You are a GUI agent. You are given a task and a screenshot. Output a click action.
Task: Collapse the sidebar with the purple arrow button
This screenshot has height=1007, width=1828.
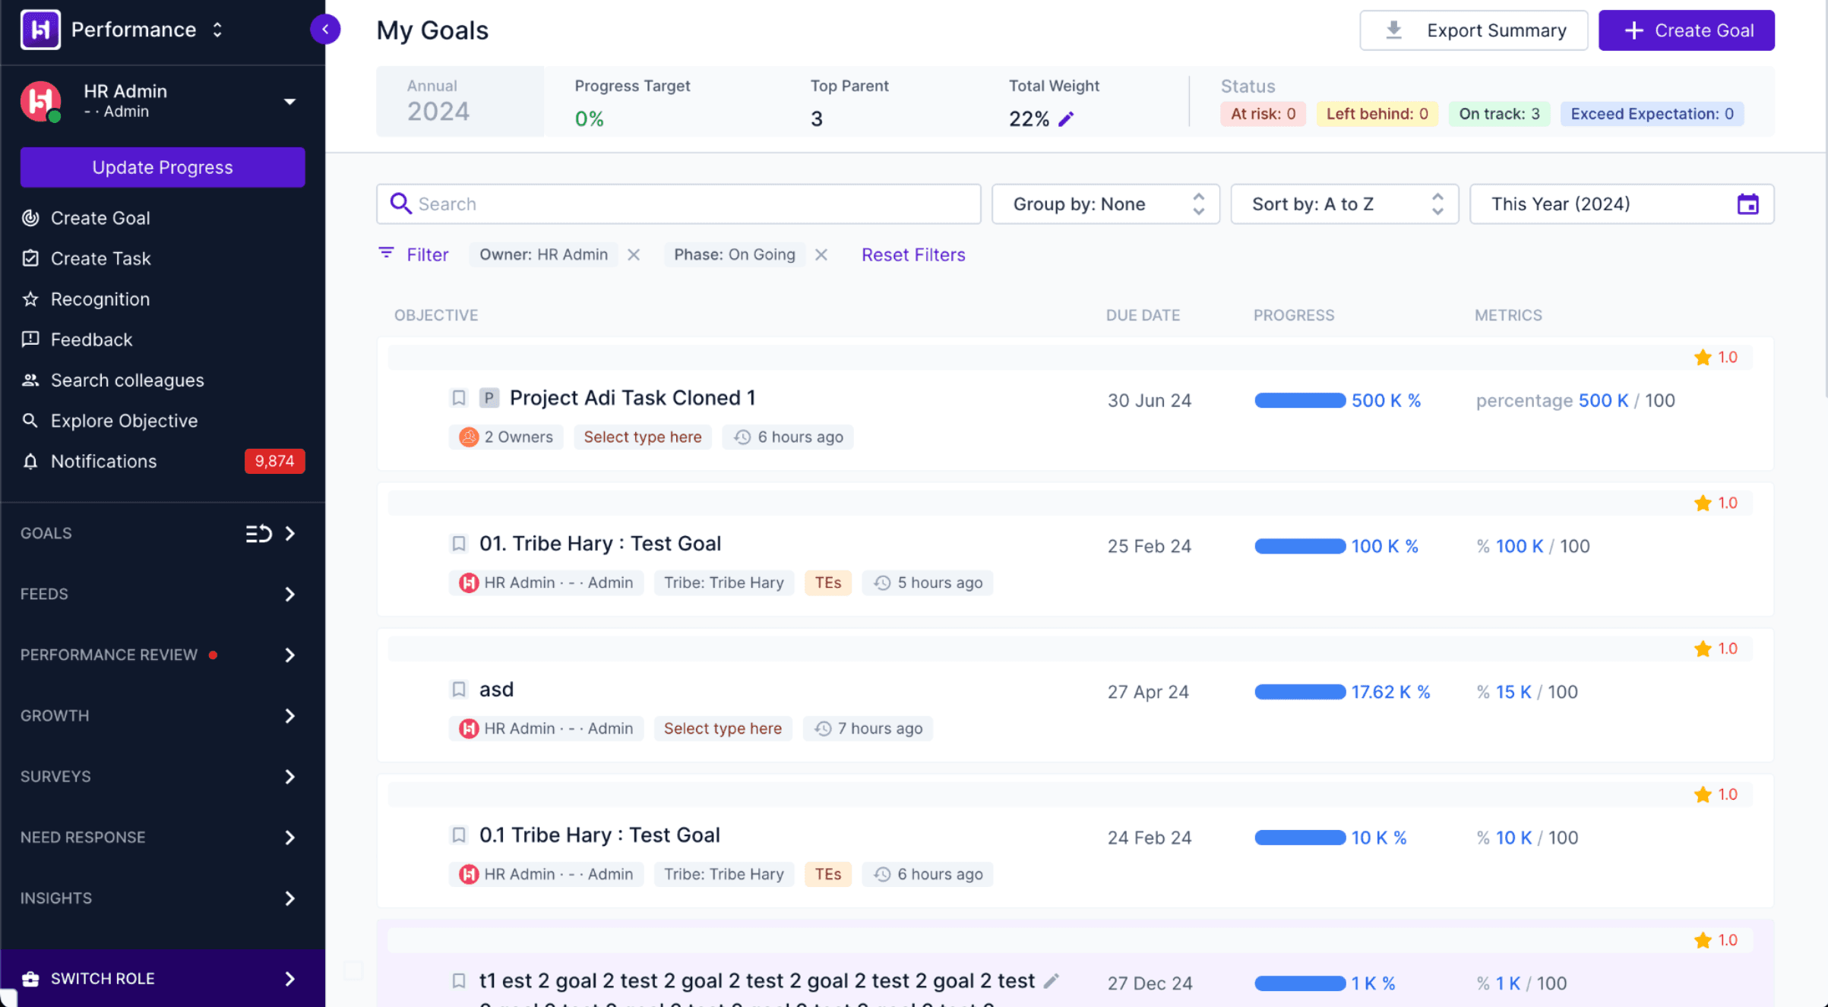click(325, 30)
